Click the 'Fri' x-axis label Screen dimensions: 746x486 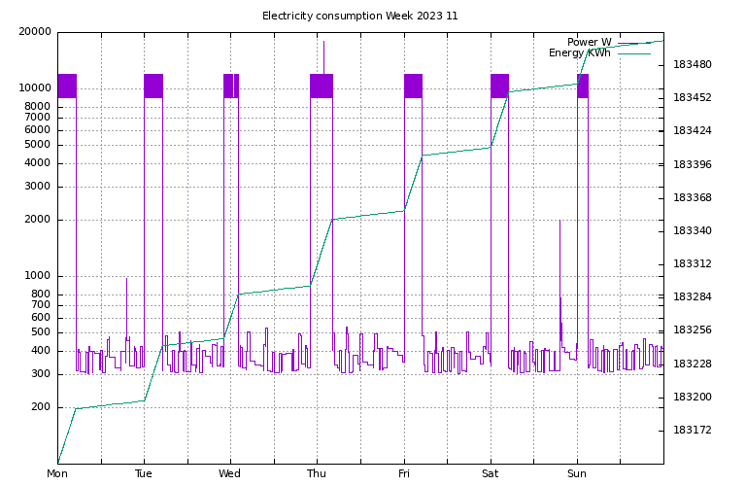pos(404,474)
